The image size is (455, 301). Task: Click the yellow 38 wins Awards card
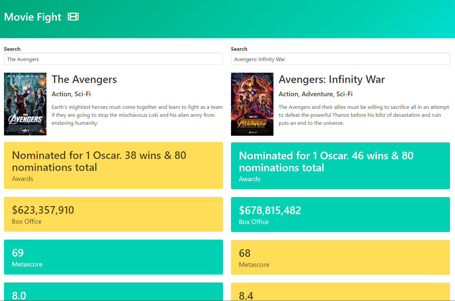(113, 166)
